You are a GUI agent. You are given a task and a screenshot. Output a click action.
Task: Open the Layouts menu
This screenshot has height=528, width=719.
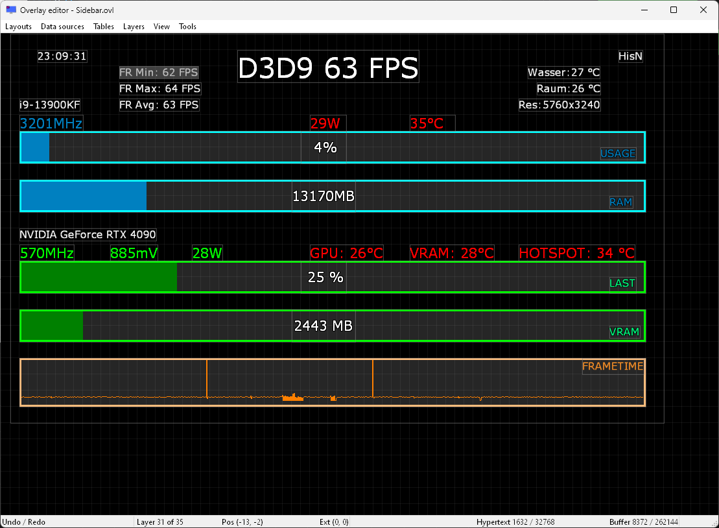click(18, 27)
